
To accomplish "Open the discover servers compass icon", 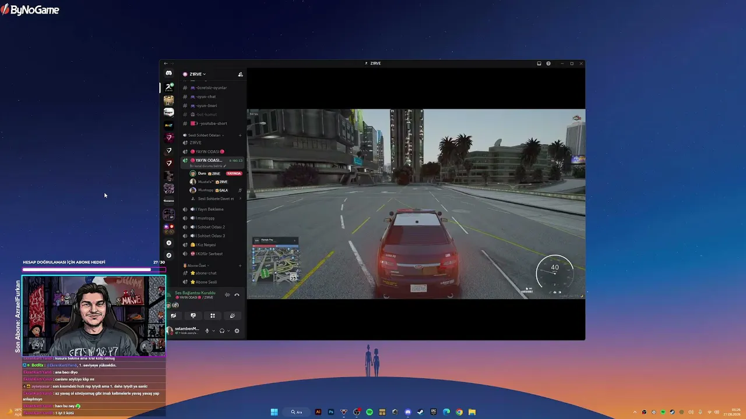I will [x=169, y=255].
